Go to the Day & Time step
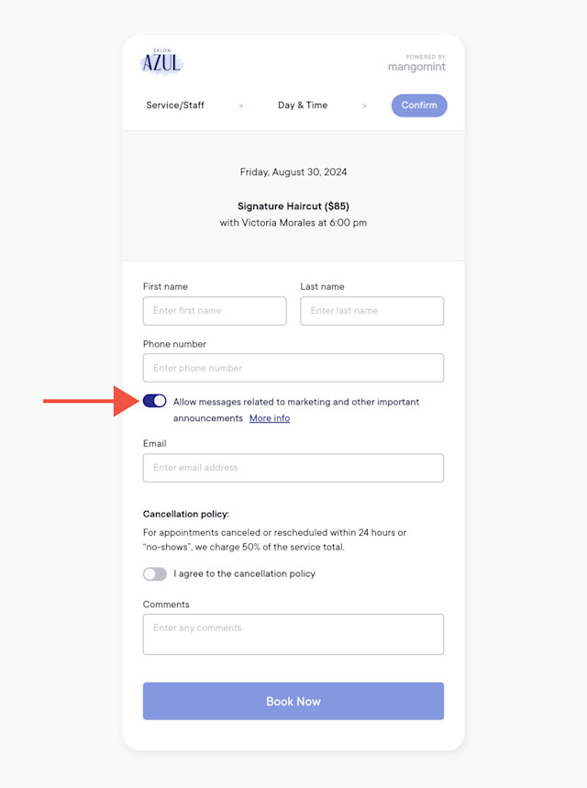This screenshot has width=587, height=788. click(x=303, y=105)
